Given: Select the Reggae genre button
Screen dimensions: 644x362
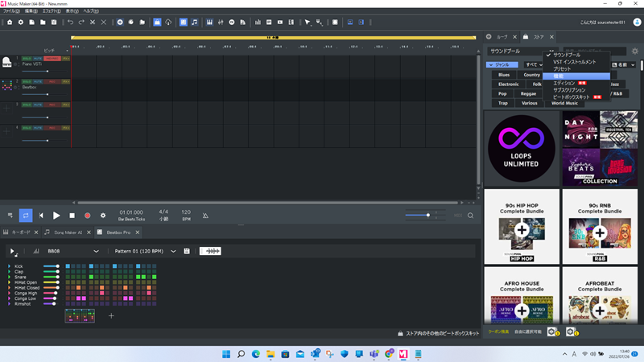Looking at the screenshot, I should [528, 93].
